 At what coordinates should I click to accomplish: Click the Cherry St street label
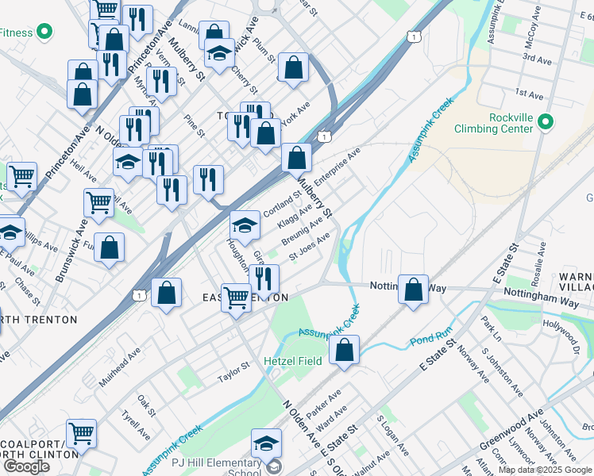245,80
